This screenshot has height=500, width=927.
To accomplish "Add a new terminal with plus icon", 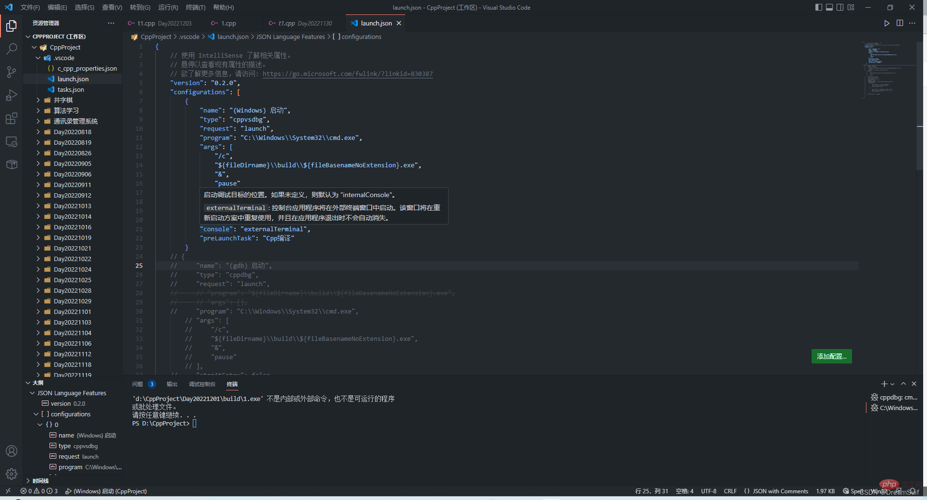I will (884, 384).
